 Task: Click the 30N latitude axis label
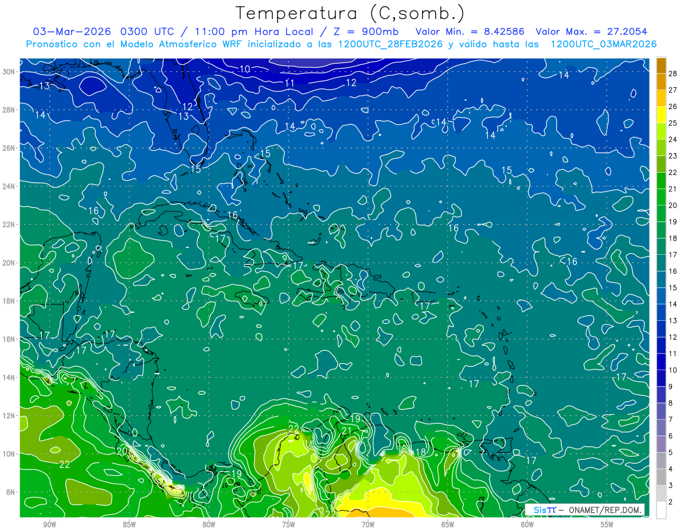coord(9,72)
